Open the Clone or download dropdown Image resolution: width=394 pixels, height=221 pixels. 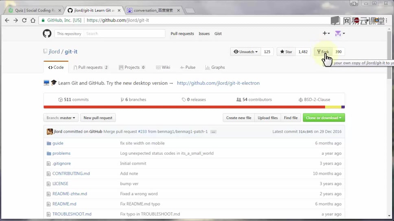324,118
